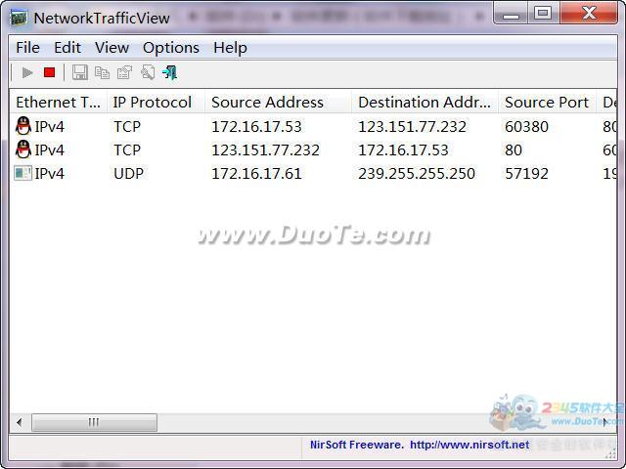The image size is (626, 469).
Task: Click destination address 172.16.17.53 in second row
Action: click(x=403, y=149)
